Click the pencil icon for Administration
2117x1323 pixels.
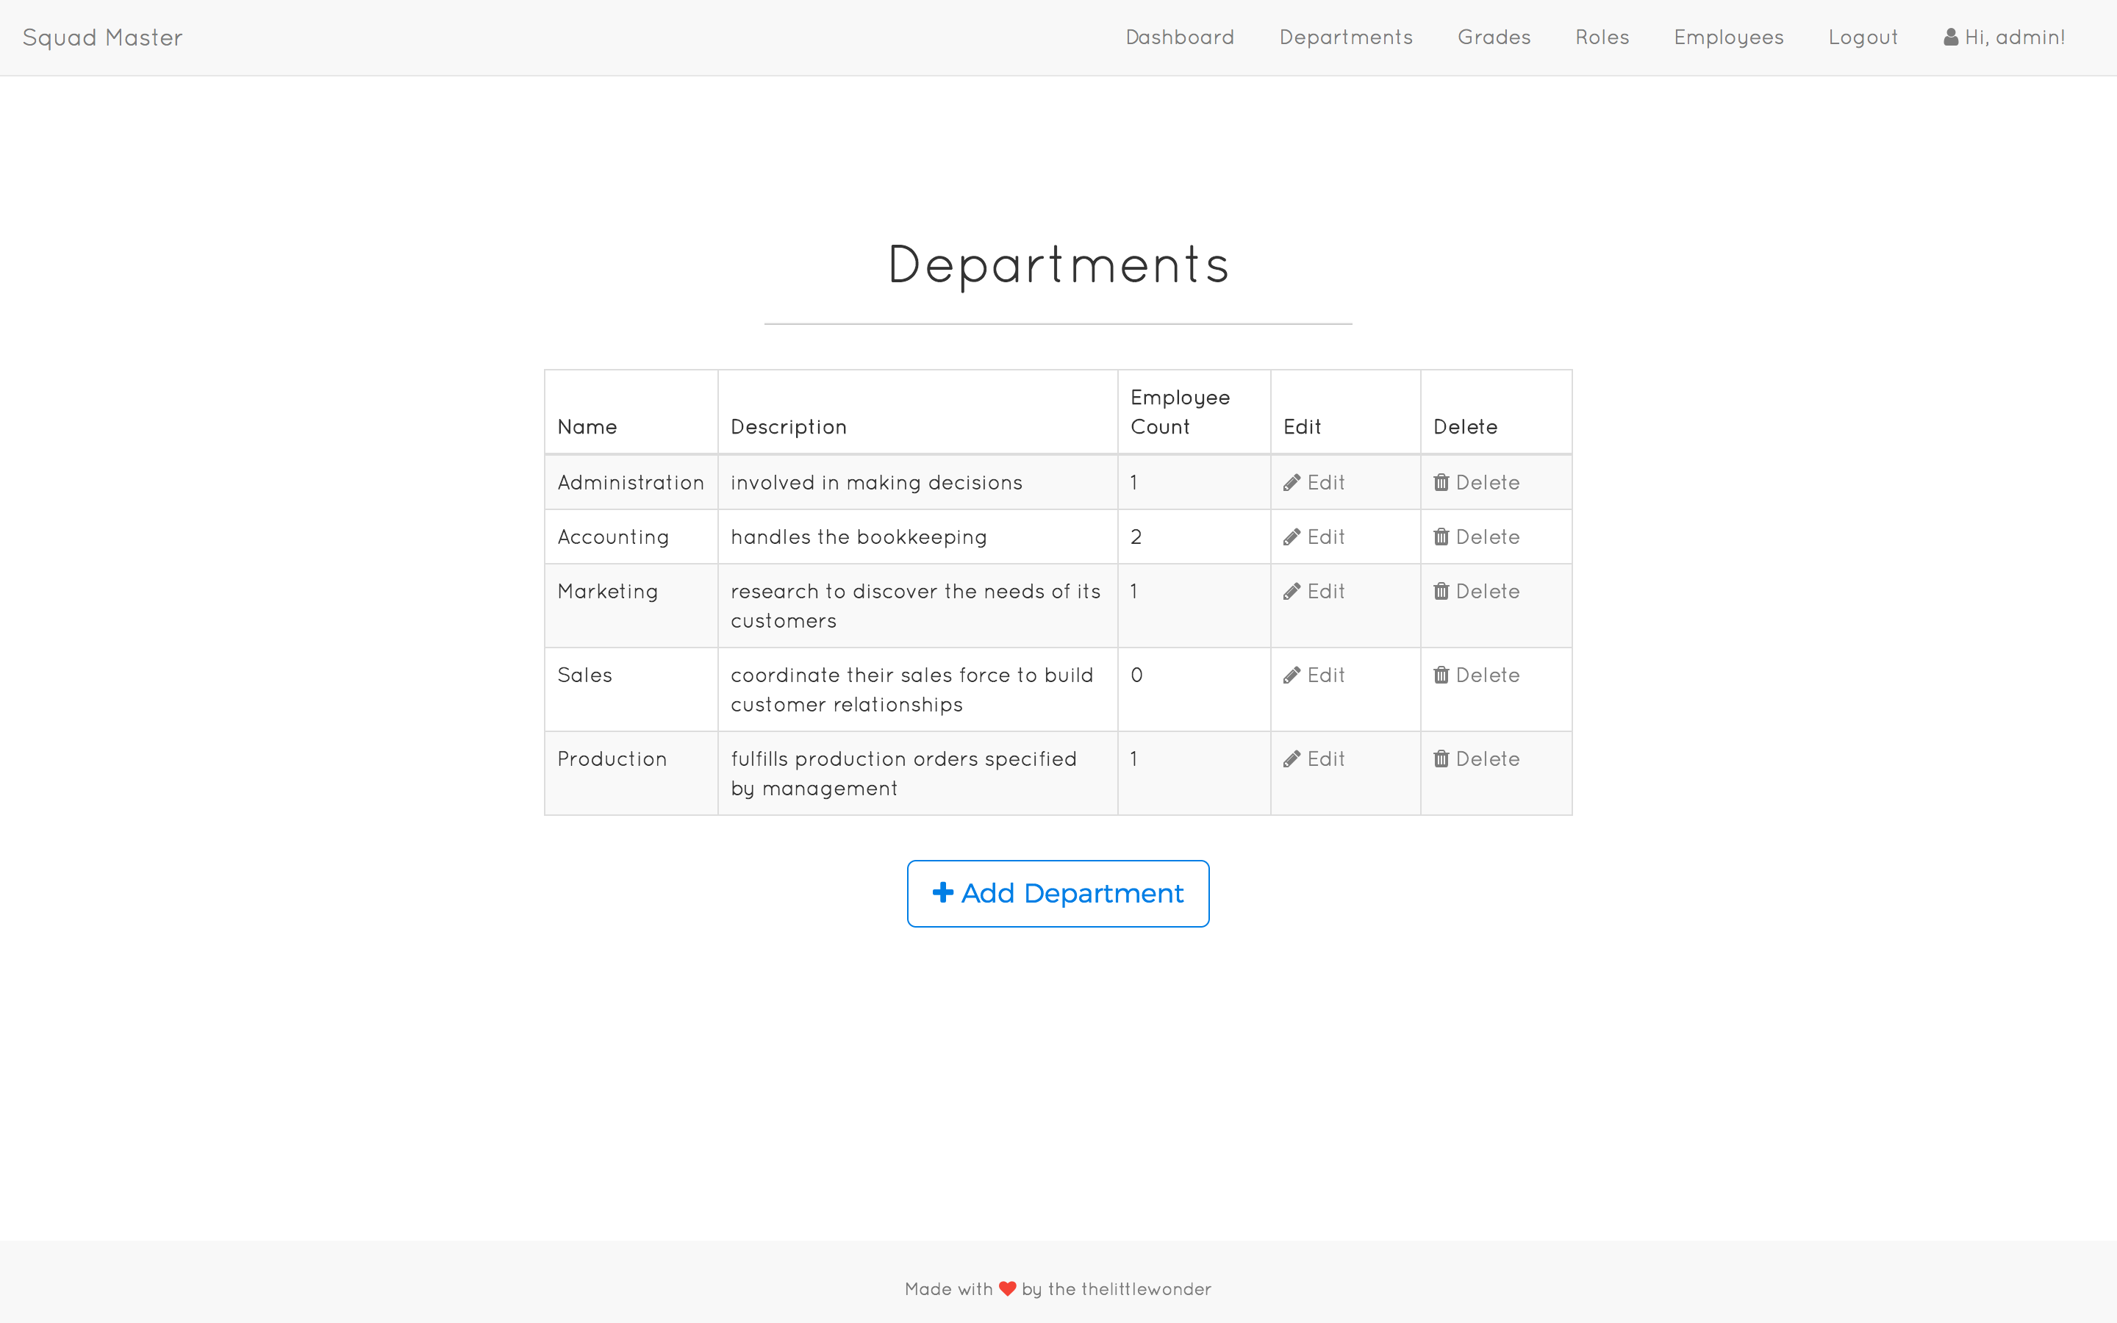(x=1292, y=483)
